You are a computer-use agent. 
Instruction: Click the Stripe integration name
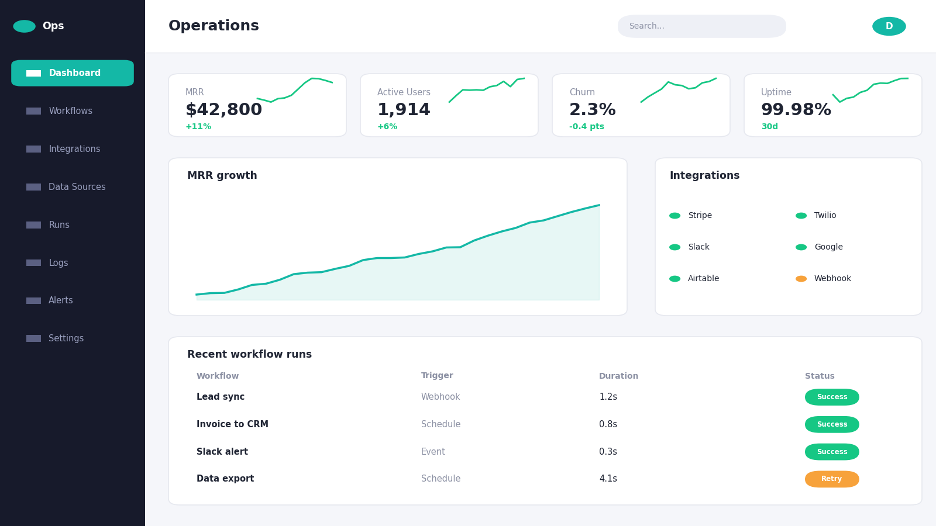700,216
